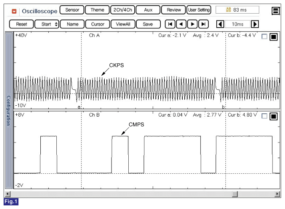Increase time base above 10ms

(x=255, y=24)
